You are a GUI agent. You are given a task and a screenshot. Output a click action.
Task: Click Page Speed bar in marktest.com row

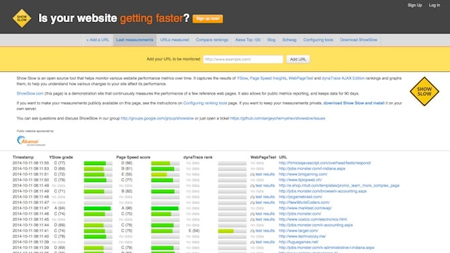[x=165, y=208]
